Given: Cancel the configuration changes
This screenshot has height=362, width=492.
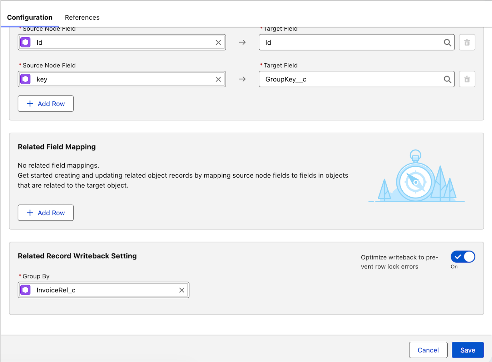Looking at the screenshot, I should point(428,350).
